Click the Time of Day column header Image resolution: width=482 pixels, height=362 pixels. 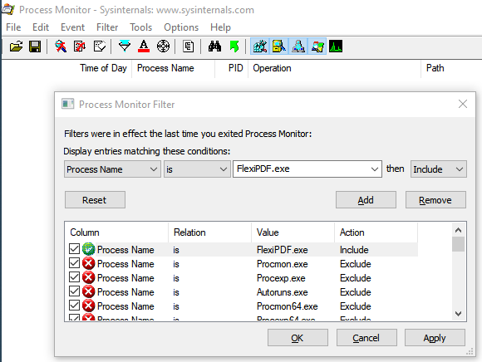(x=103, y=68)
